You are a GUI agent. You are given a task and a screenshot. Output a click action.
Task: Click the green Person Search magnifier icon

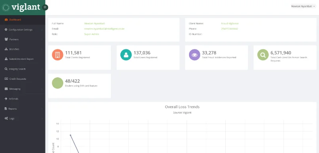(263, 55)
